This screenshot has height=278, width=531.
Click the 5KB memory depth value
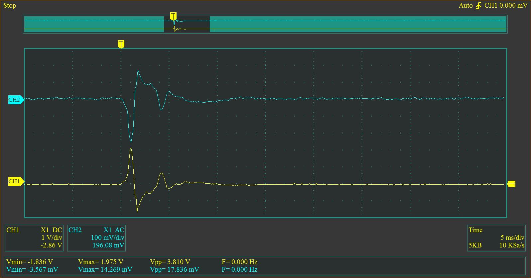(x=475, y=245)
